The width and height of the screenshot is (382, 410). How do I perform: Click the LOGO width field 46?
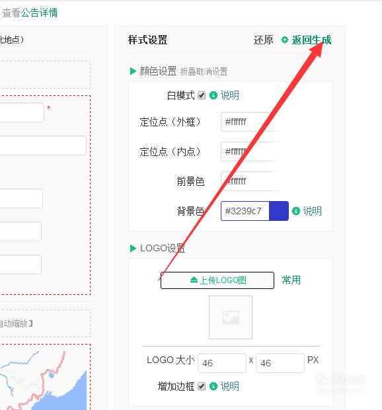click(x=222, y=363)
